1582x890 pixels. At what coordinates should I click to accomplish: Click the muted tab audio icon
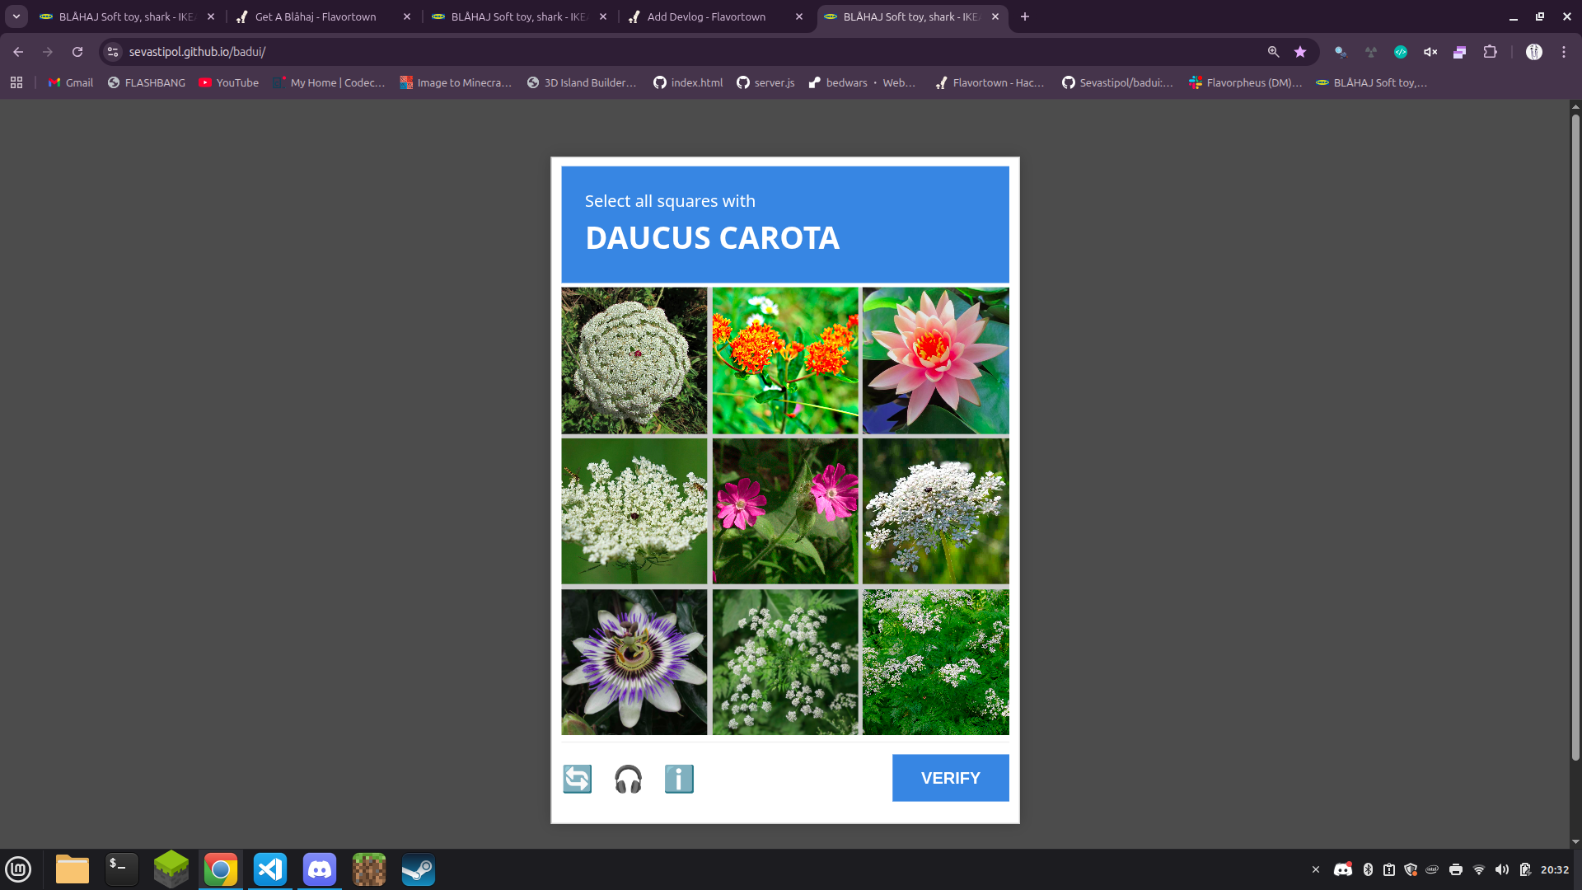click(x=1430, y=52)
